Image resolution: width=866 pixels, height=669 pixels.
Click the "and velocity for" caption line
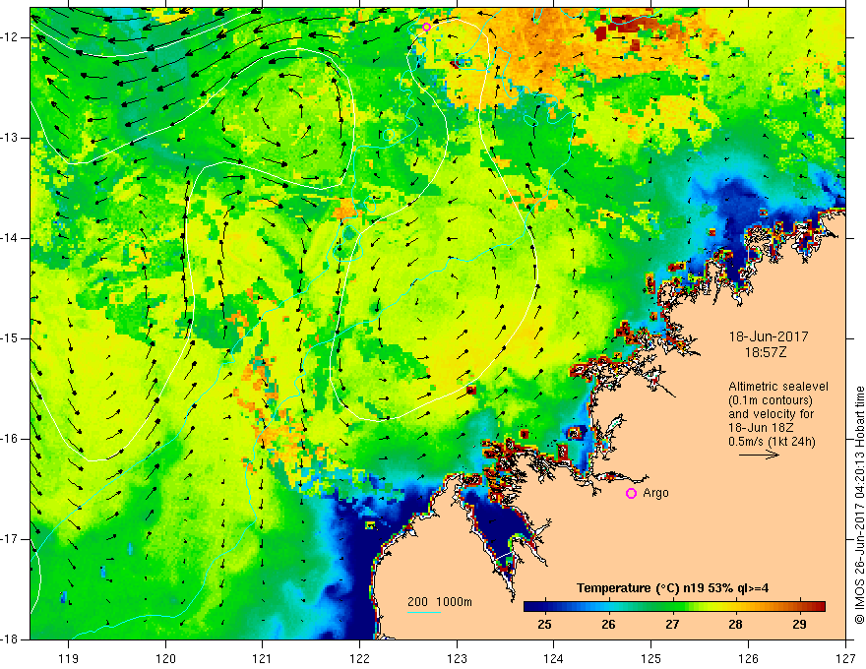pos(771,414)
